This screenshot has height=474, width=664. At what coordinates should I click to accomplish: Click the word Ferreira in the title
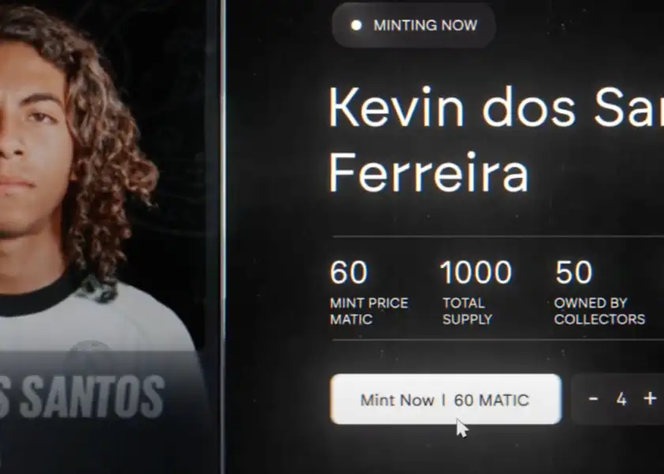(428, 173)
